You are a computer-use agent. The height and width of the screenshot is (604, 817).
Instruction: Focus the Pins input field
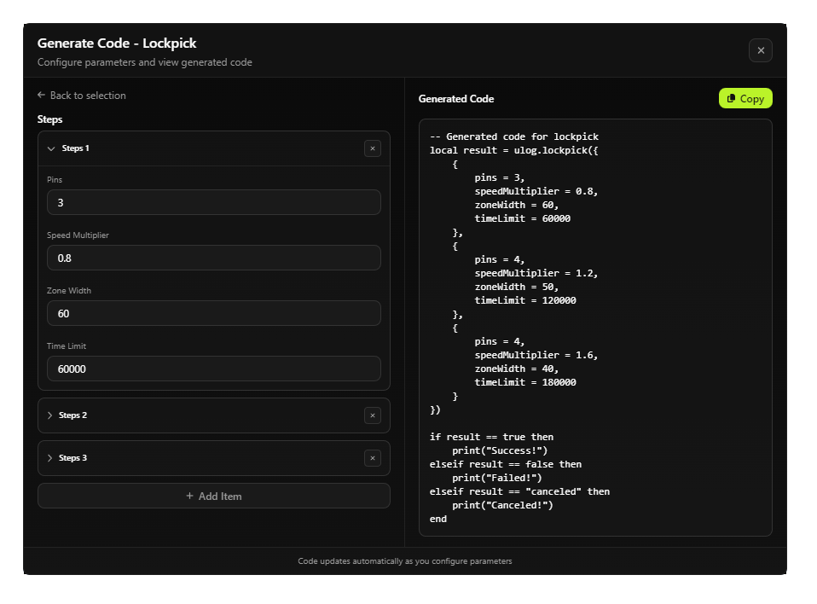[213, 203]
